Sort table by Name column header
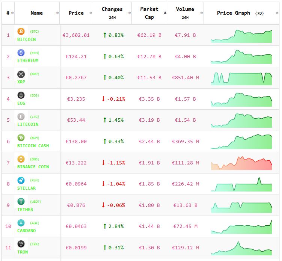This screenshot has width=282, height=261. coord(37,13)
